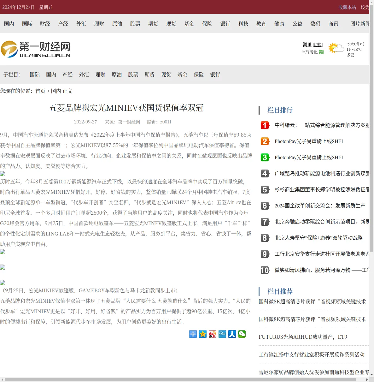This screenshot has height=382, width=374.
Task: Share article to Tencent Weibo icon
Action: point(222,334)
